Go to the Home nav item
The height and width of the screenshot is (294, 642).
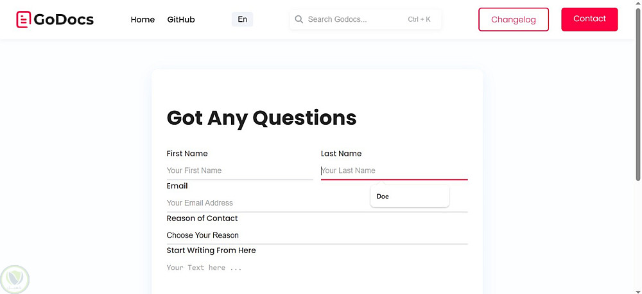click(x=143, y=20)
